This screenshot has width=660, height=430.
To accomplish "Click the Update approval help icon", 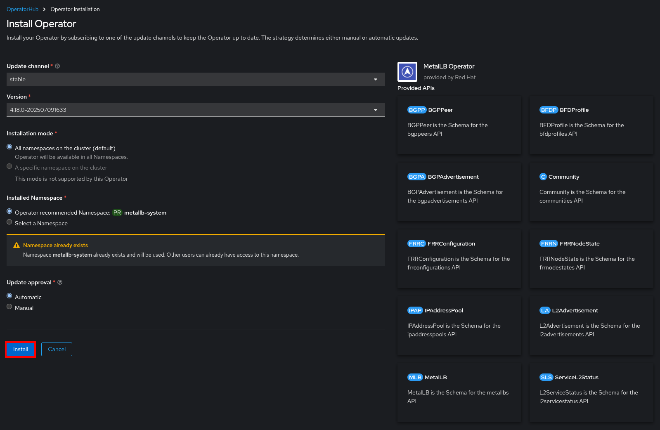I will [60, 282].
